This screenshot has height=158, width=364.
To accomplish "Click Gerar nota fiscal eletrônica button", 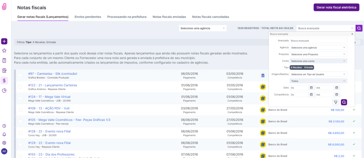I will coord(336,7).
